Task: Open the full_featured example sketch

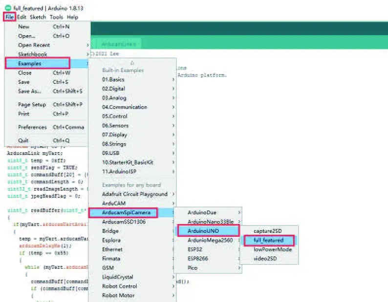Action: coord(269,240)
